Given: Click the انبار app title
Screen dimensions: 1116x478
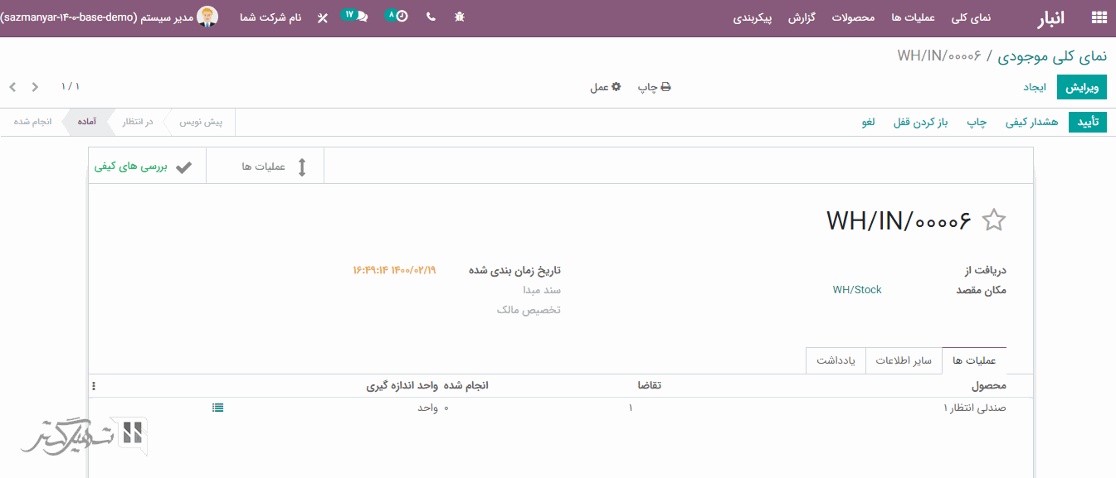Looking at the screenshot, I should click(1052, 18).
